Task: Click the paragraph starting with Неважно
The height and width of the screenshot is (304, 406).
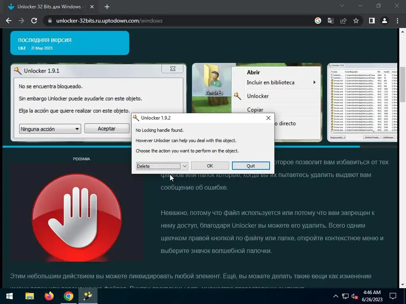Action: 272,232
